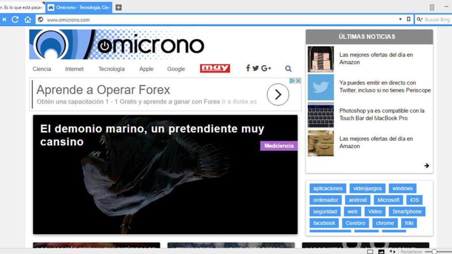This screenshot has width=452, height=254.
Task: Click the browser reload button
Action: pos(15,19)
